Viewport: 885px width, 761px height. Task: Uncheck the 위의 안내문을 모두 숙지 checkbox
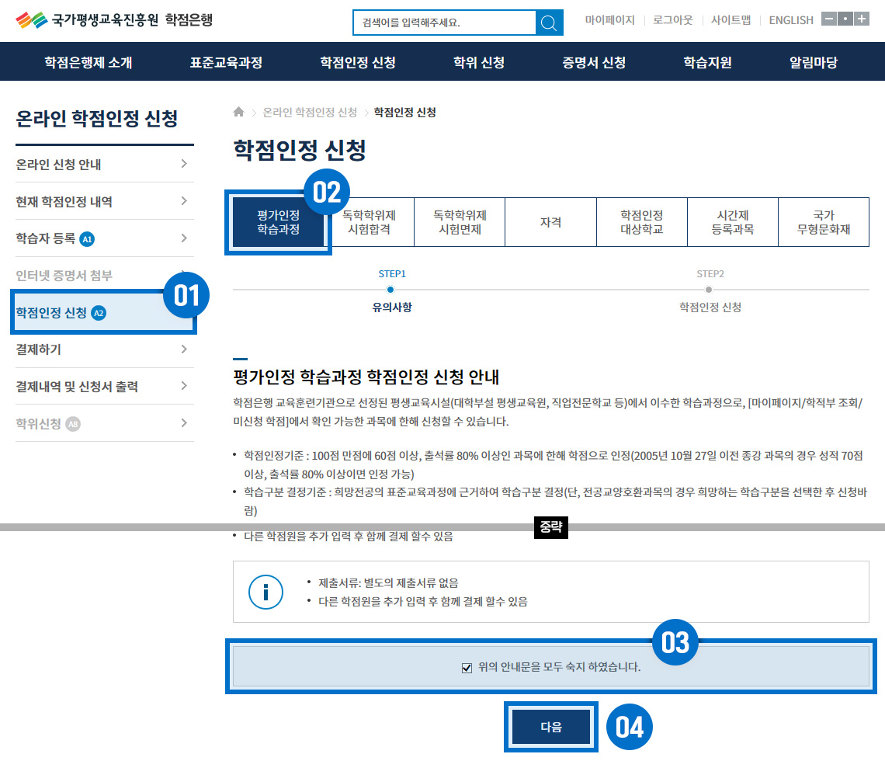(x=467, y=667)
